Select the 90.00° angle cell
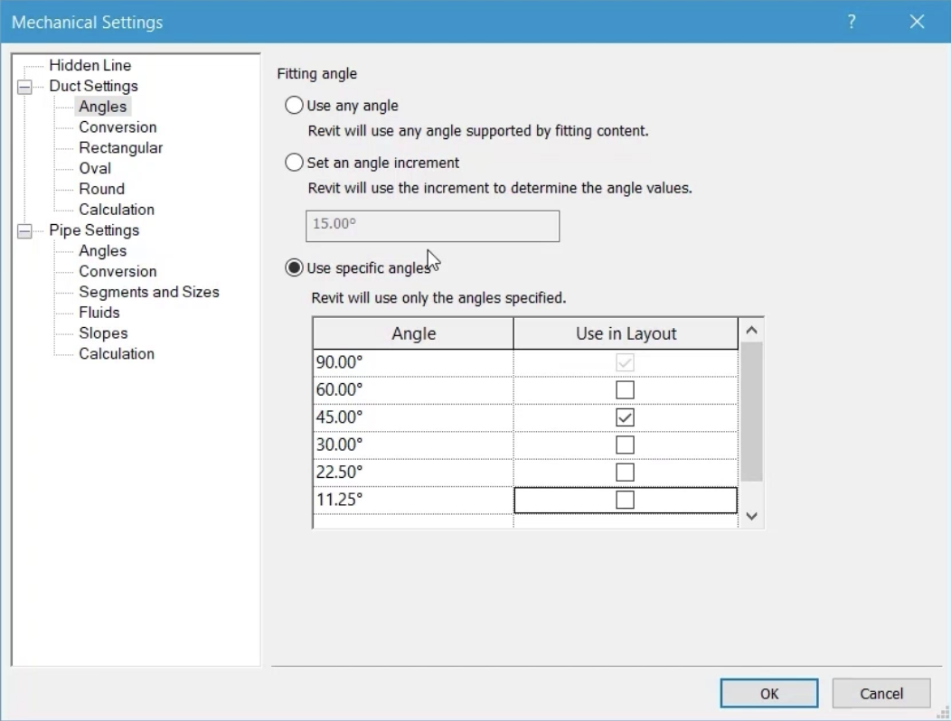The width and height of the screenshot is (951, 721). click(x=414, y=362)
